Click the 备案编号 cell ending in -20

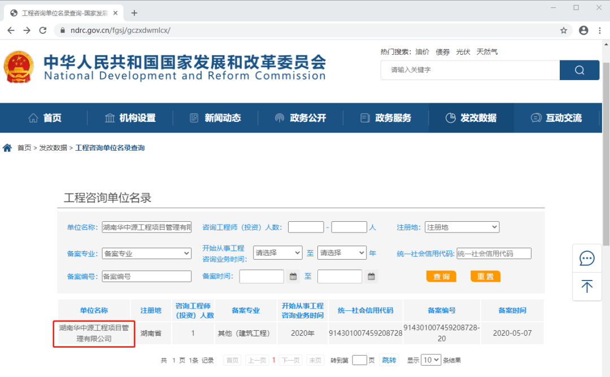pos(442,333)
